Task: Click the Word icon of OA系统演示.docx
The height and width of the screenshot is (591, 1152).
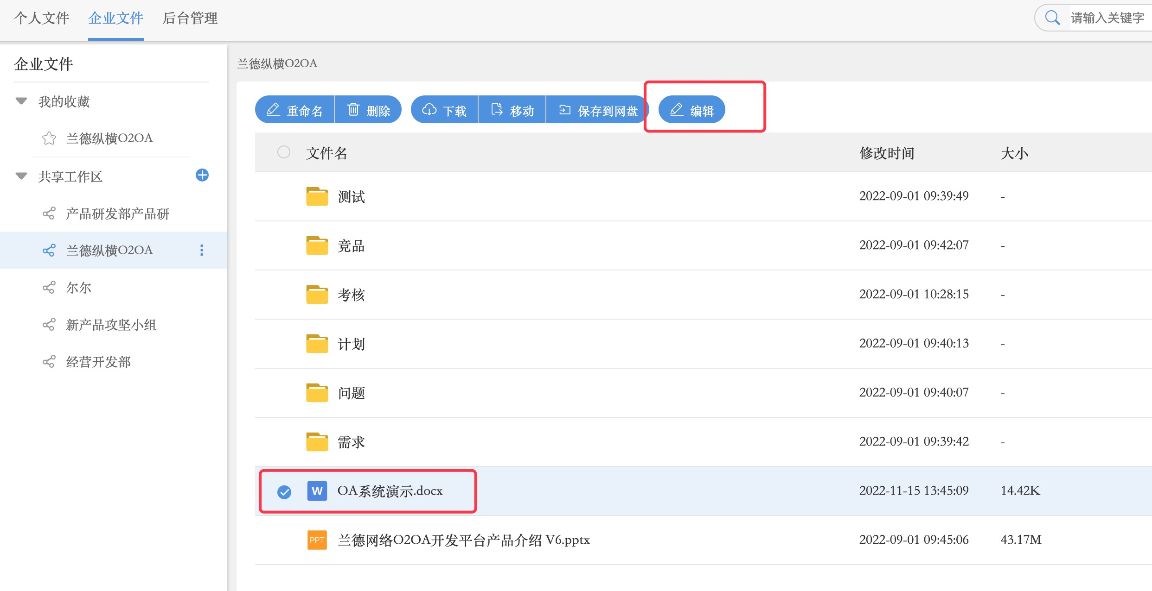Action: point(317,491)
